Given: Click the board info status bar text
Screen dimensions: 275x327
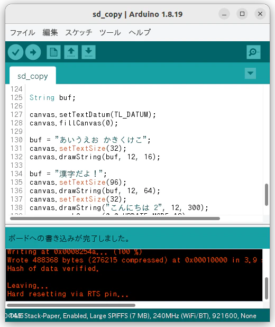Looking at the screenshot, I should coord(131,316).
